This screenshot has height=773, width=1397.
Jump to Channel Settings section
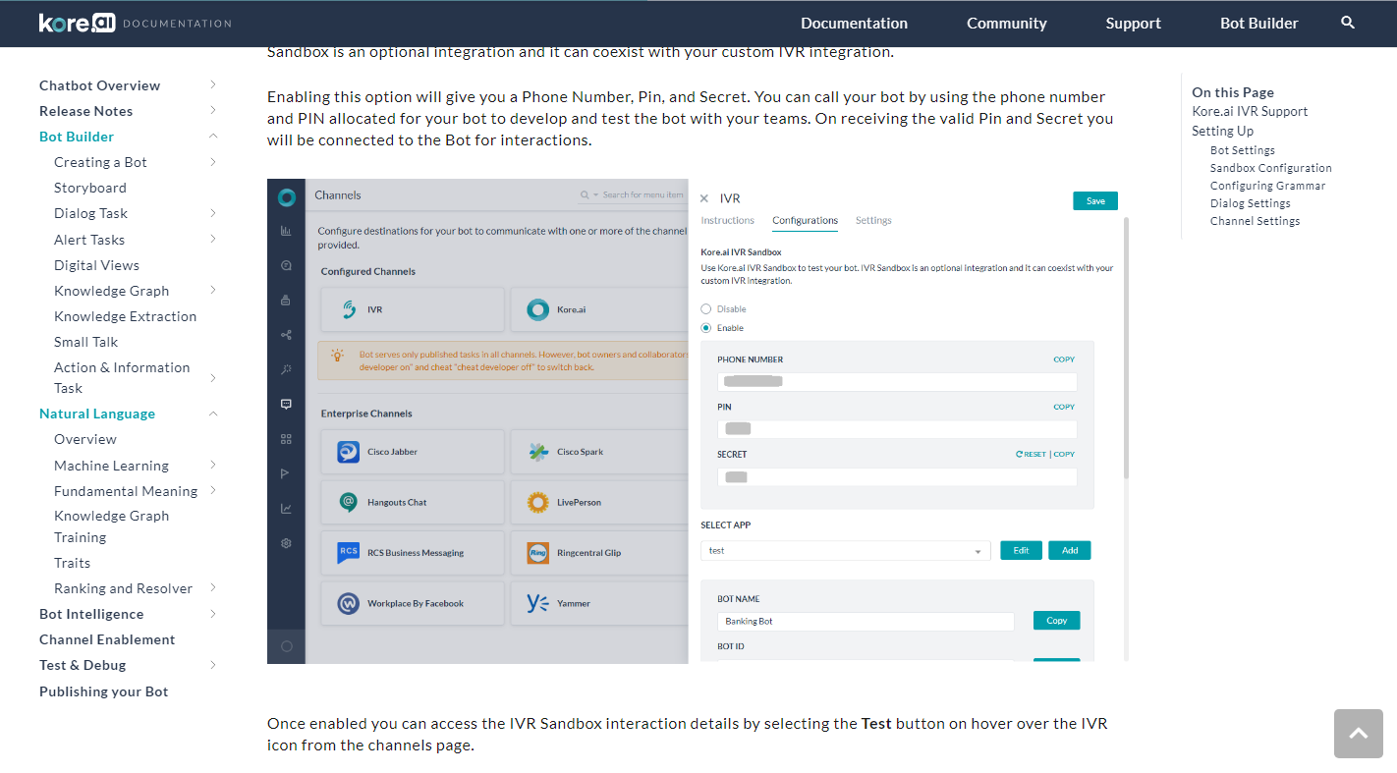(1255, 221)
